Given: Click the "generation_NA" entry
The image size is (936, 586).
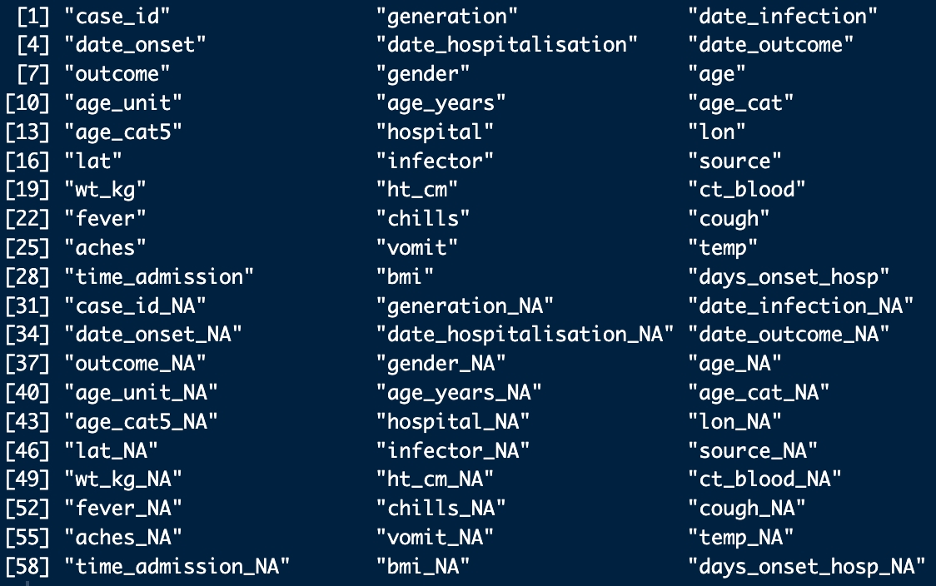Looking at the screenshot, I should 465,305.
